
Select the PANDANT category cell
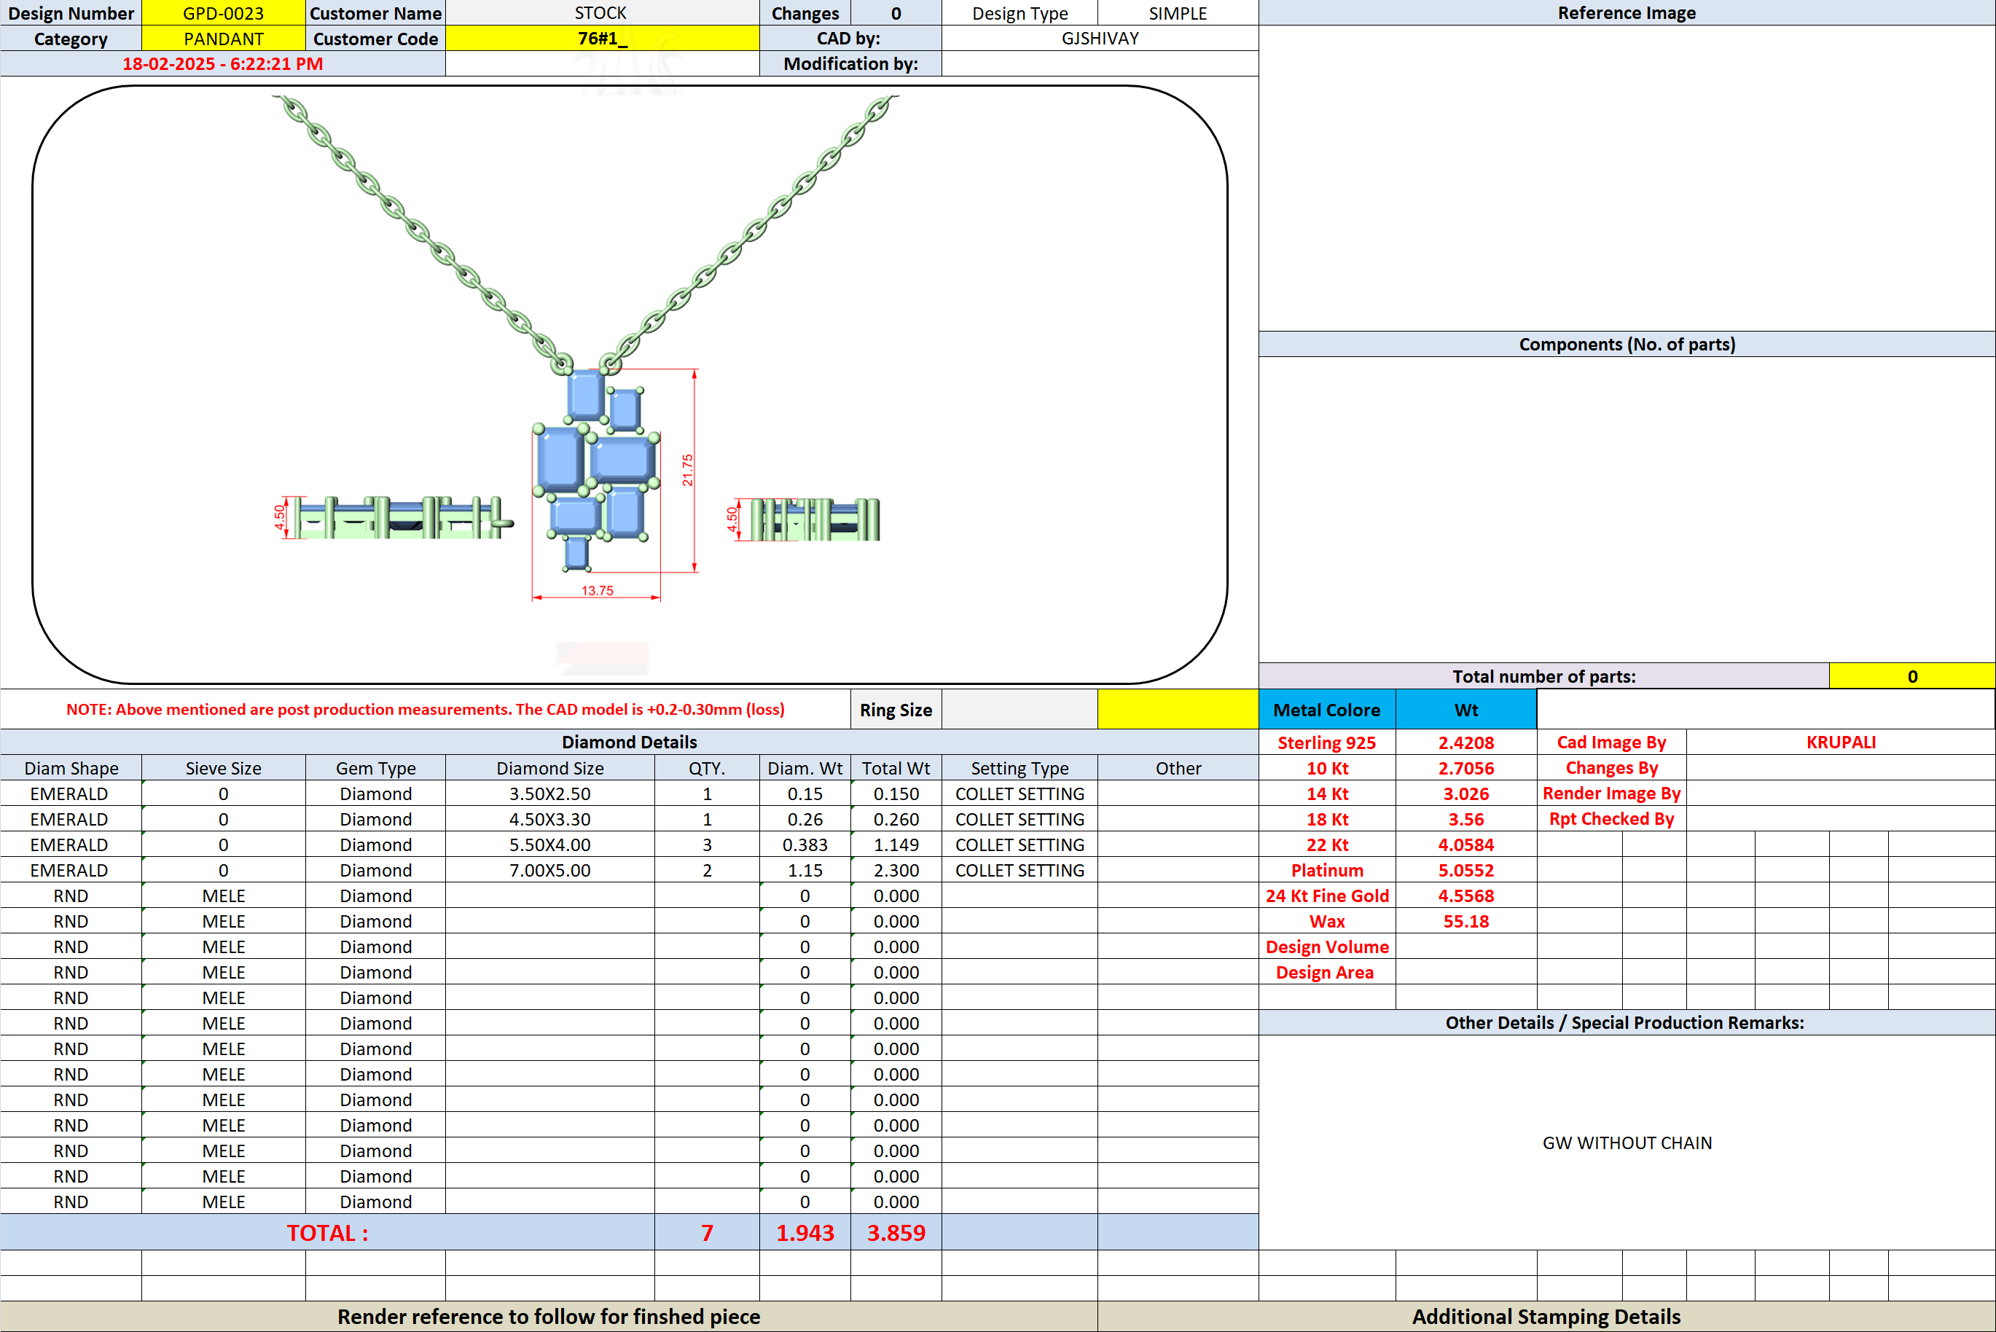click(x=224, y=38)
